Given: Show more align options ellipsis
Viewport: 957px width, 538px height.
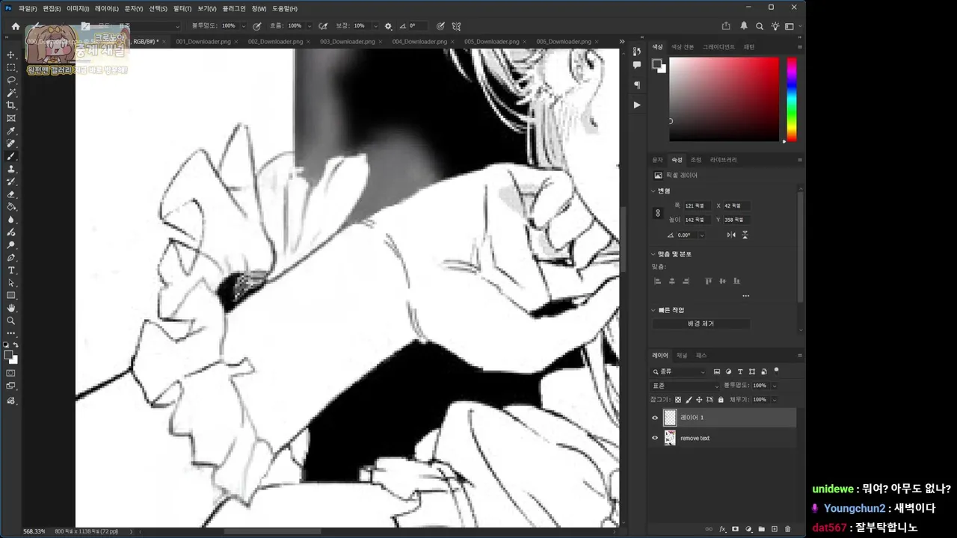Looking at the screenshot, I should tap(745, 296).
